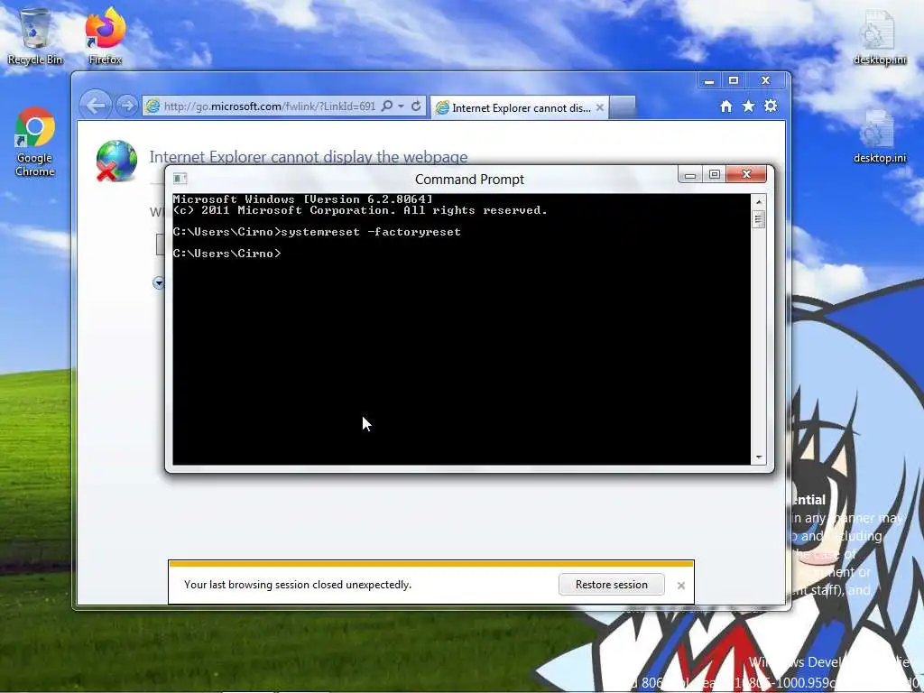The width and height of the screenshot is (924, 693).
Task: Expand the More information arrow on error page
Action: pos(158,282)
